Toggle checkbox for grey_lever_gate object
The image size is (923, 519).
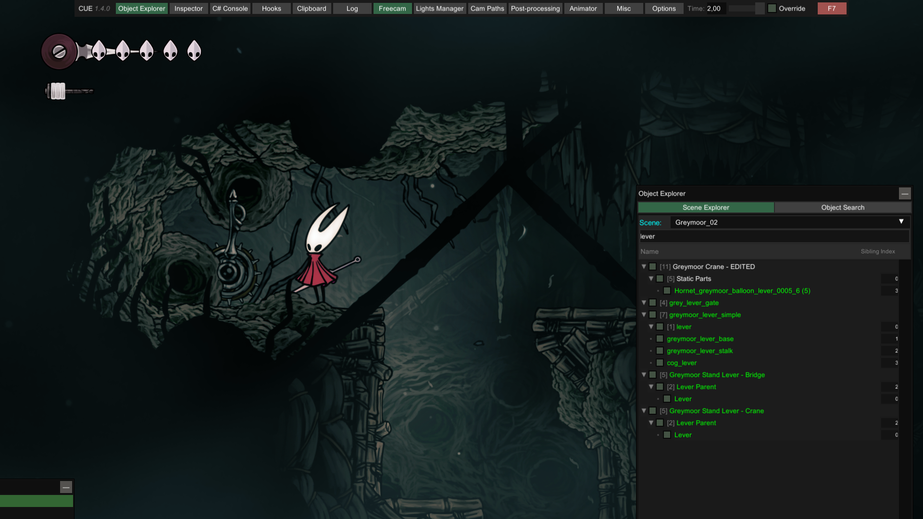pyautogui.click(x=652, y=303)
